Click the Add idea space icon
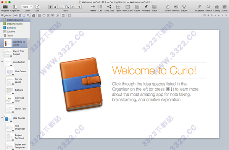 coord(37,7)
